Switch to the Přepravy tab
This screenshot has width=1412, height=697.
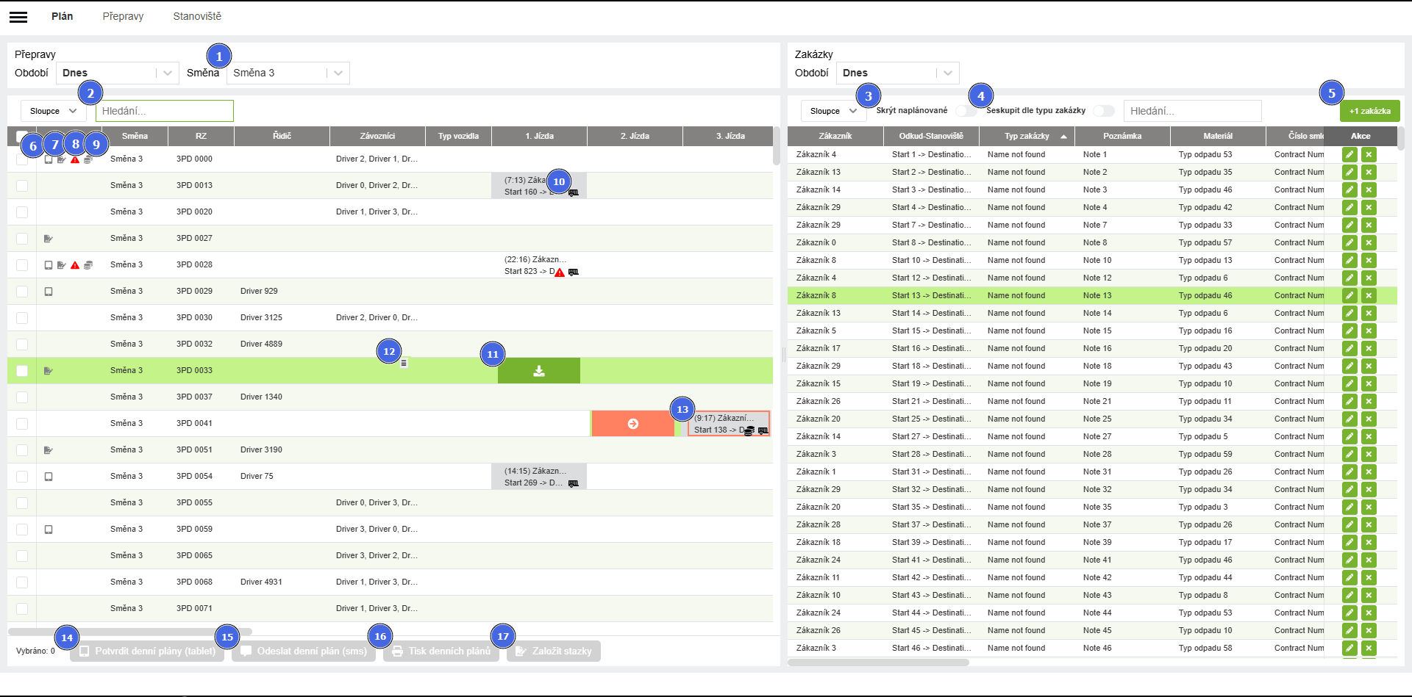(x=123, y=16)
